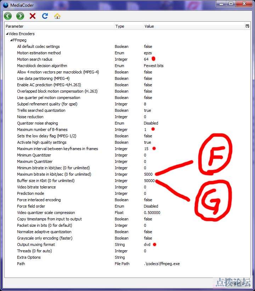This screenshot has height=291, width=255.
Task: Click the Revert button
Action: point(238,283)
